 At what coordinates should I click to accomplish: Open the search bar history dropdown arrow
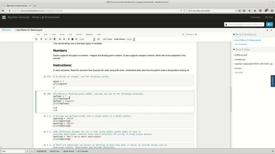tap(235, 11)
